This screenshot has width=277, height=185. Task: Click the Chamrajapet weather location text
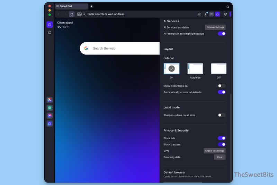coord(65,23)
